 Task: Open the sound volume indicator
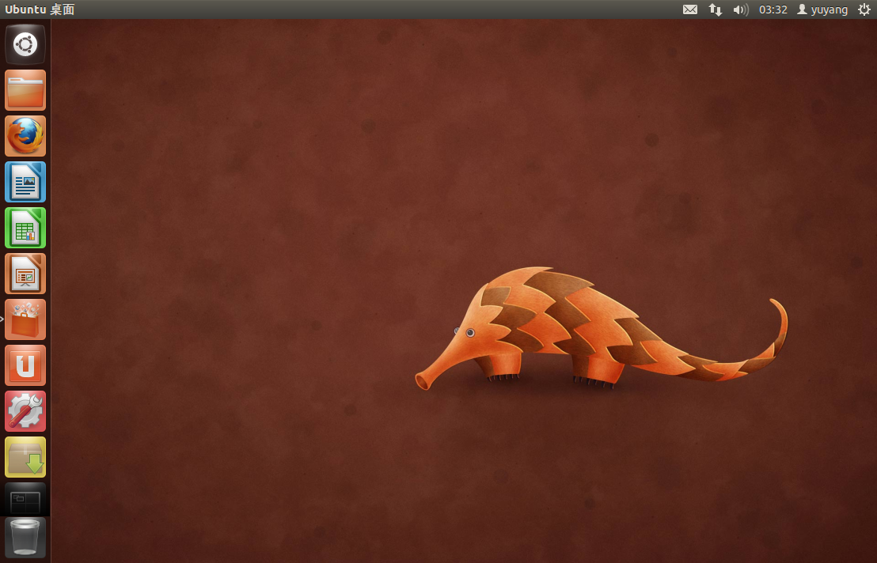coord(741,9)
